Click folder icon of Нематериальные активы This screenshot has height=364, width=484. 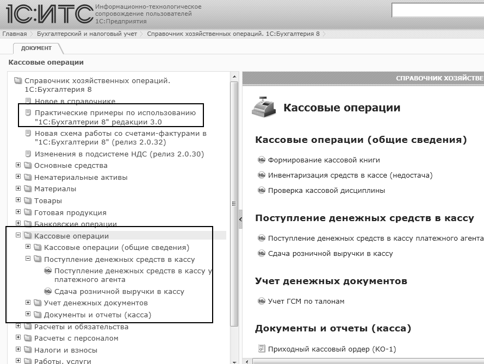pos(28,177)
